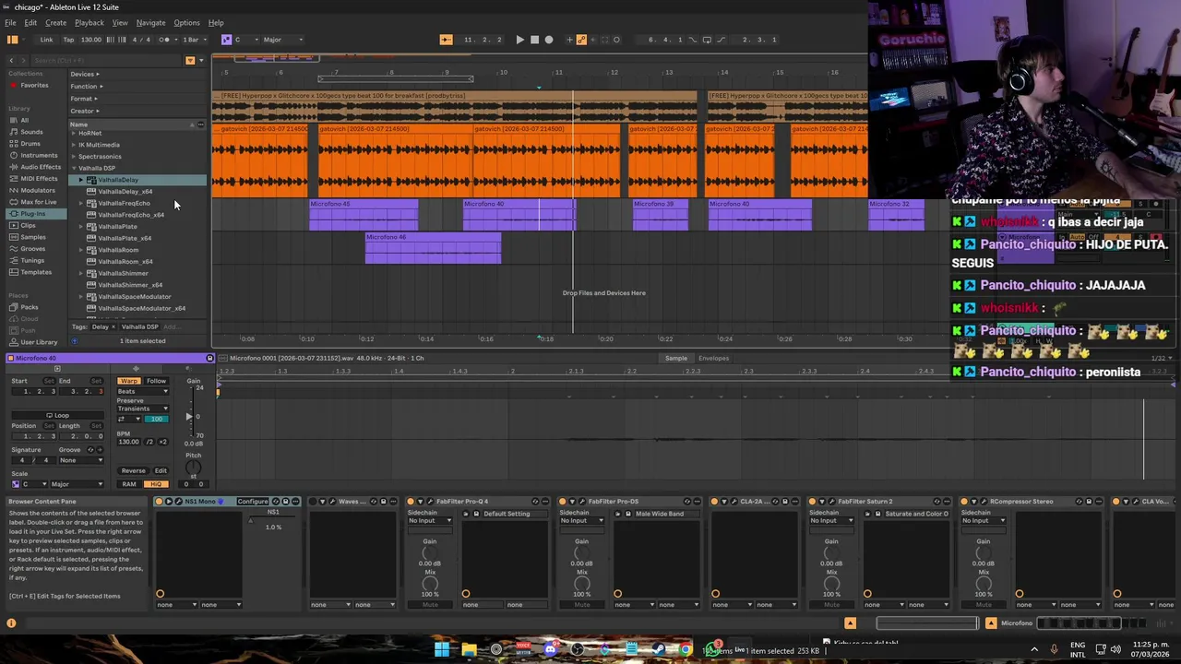Toggle FabFilter Pro-DS device activator
The height and width of the screenshot is (664, 1181).
[x=563, y=502]
